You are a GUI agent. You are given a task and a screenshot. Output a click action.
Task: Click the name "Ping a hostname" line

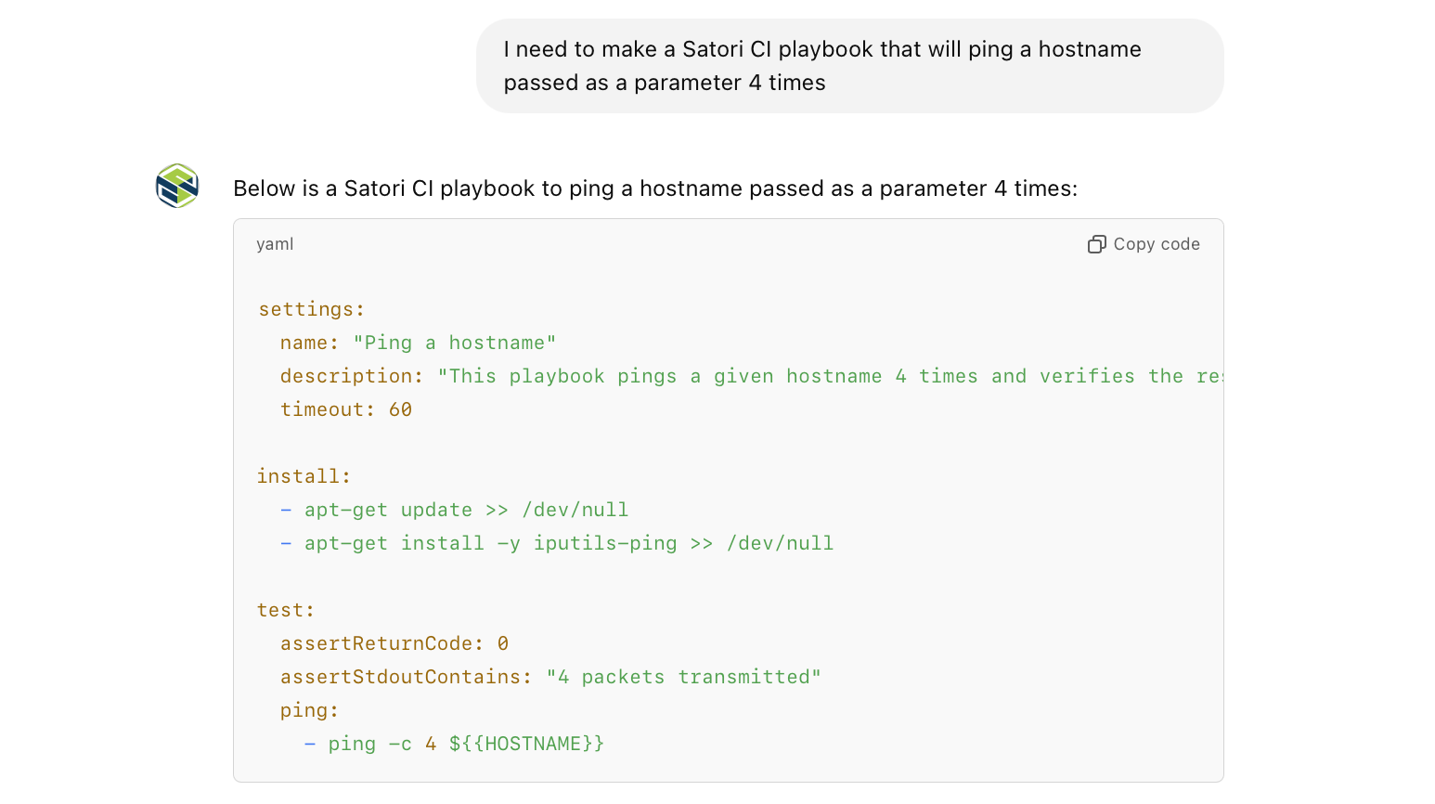(418, 343)
